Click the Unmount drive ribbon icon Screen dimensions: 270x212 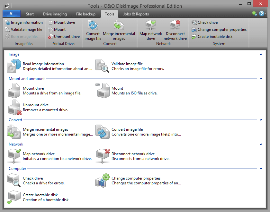tap(50, 37)
